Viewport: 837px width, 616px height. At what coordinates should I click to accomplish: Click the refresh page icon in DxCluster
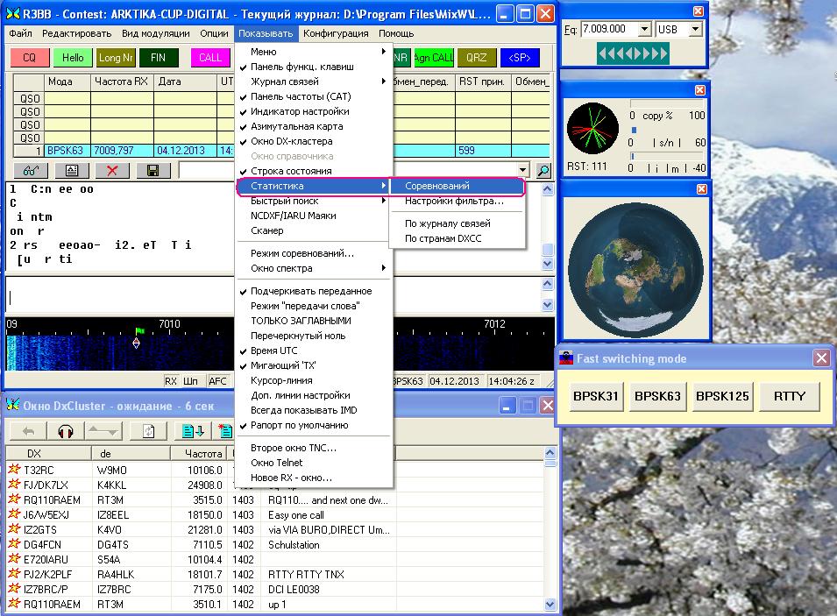149,430
